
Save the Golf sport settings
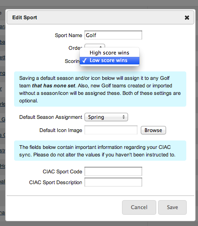coord(172,207)
